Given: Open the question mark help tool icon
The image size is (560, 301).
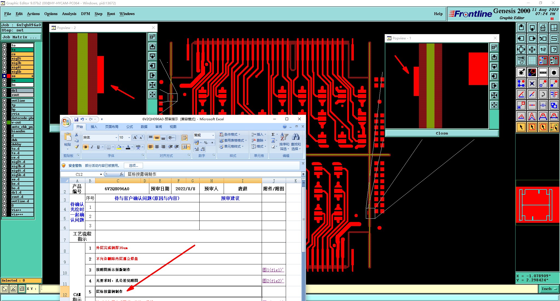Looking at the screenshot, I should (x=554, y=49).
